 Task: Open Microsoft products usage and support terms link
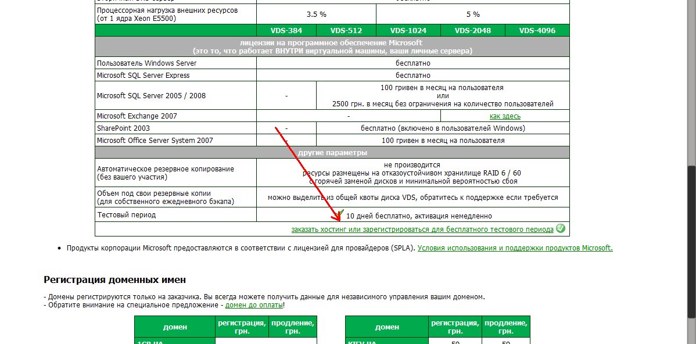pyautogui.click(x=515, y=248)
